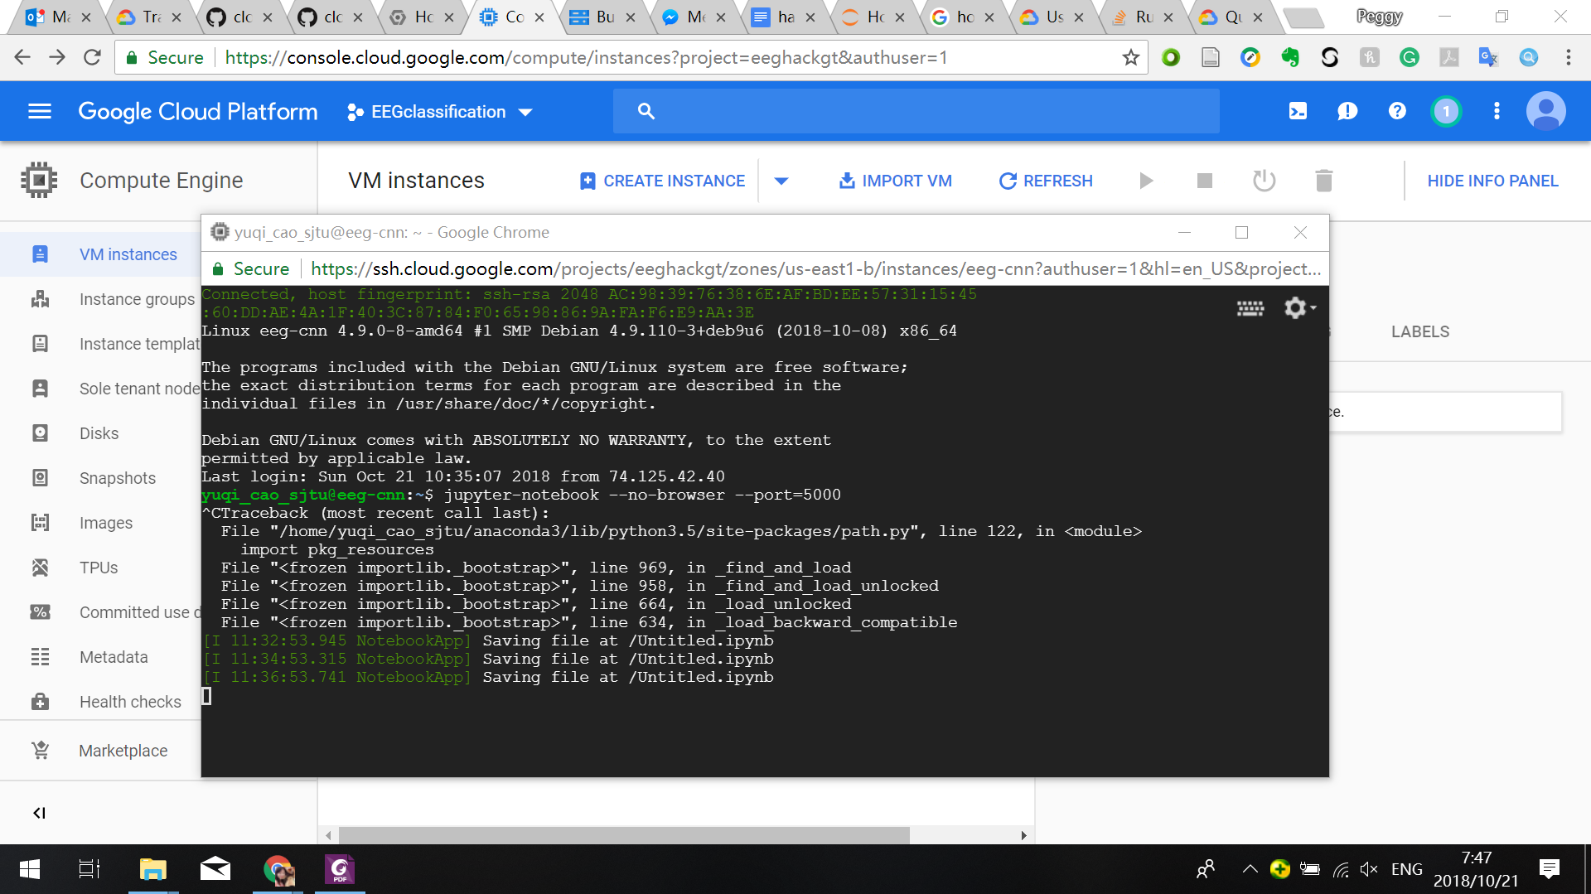Click the Google Translate extension icon
1591x894 pixels.
point(1489,57)
